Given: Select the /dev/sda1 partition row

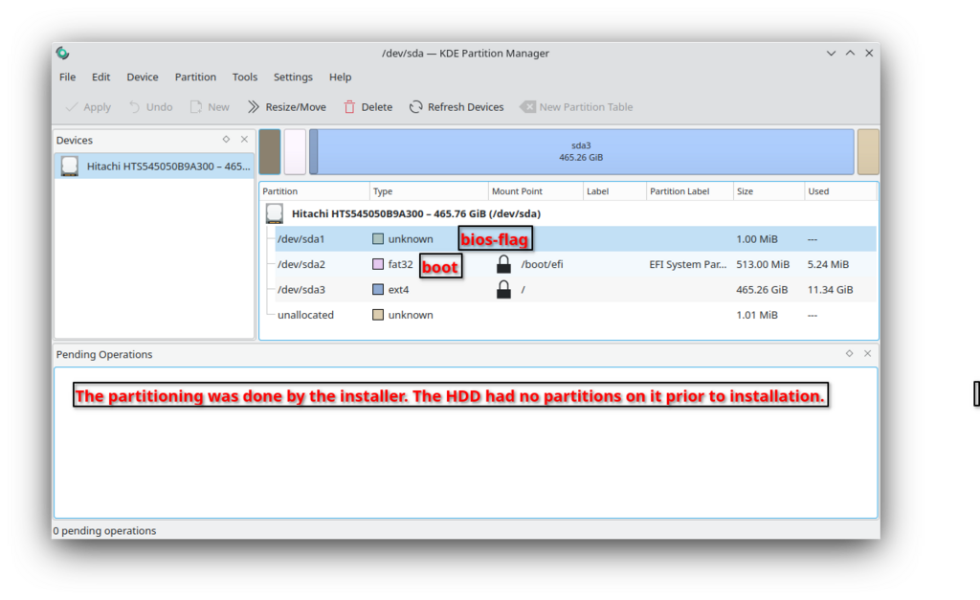Looking at the screenshot, I should click(x=575, y=238).
